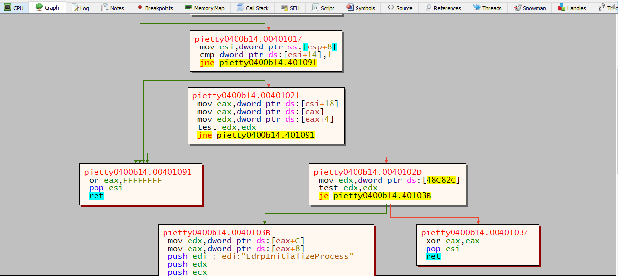Click 'mov eax,dword ptr ds:[eax+8]' instruction
Viewport: 618px width, 276px height.
click(x=236, y=249)
